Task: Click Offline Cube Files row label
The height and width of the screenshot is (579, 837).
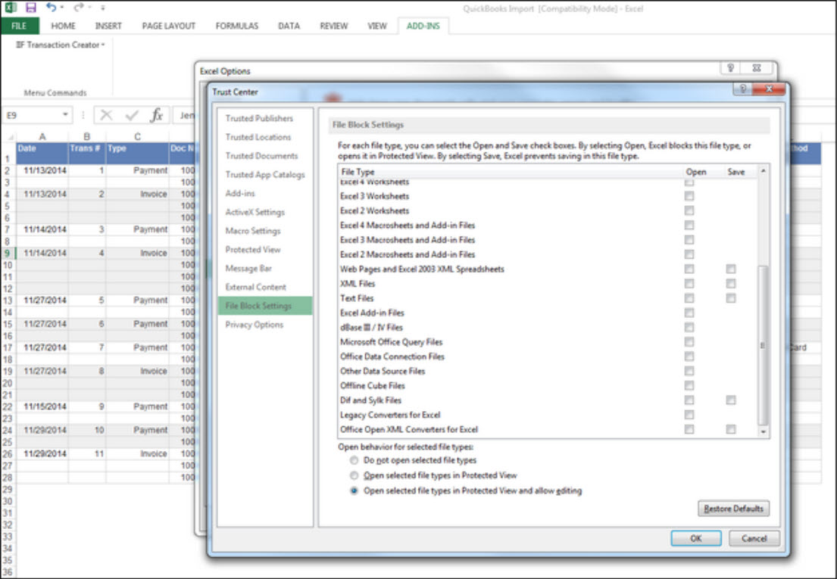Action: (373, 385)
